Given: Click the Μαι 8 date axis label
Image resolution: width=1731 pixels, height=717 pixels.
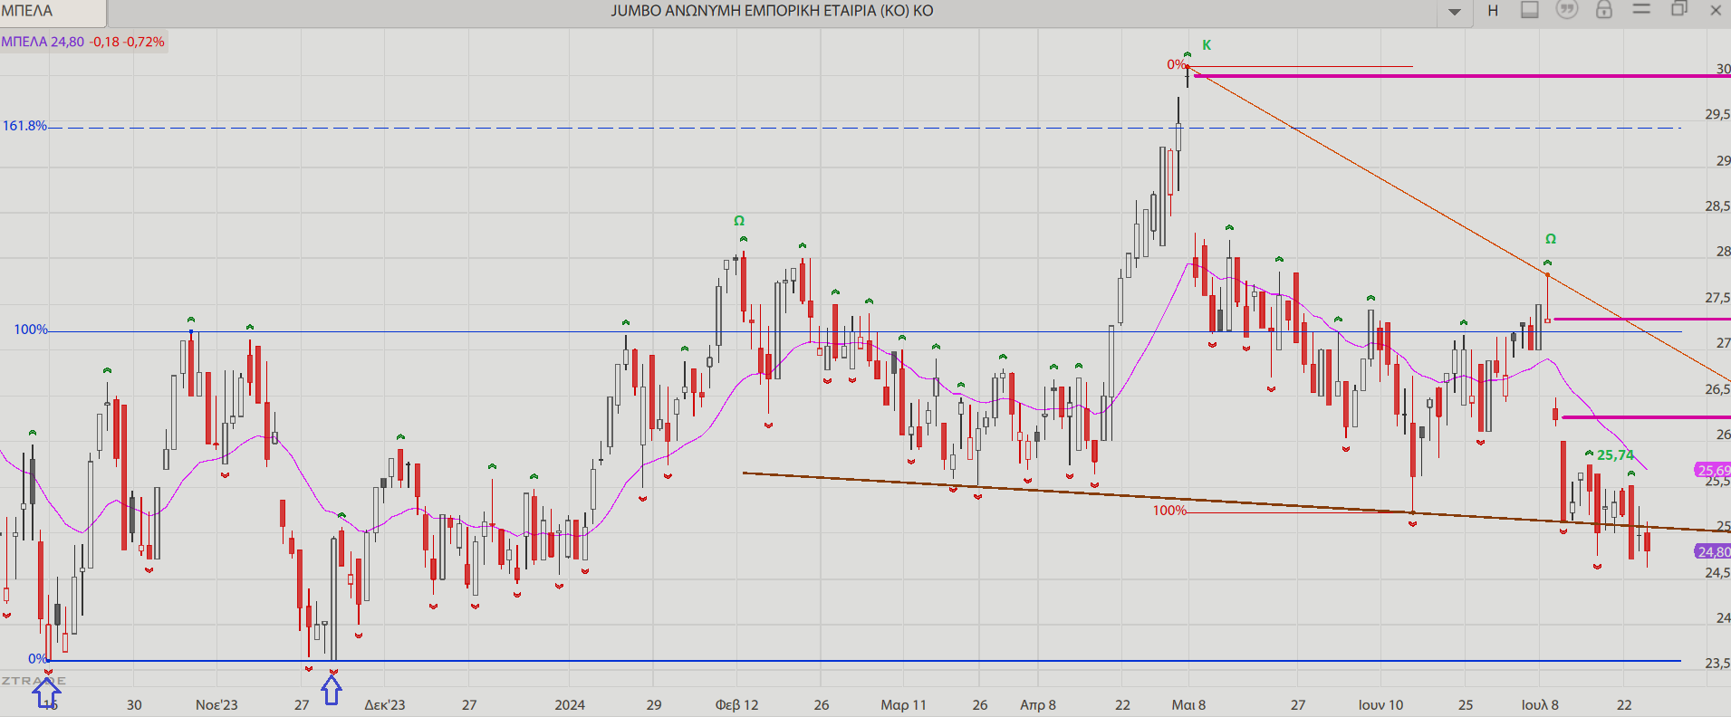Looking at the screenshot, I should tap(1188, 704).
